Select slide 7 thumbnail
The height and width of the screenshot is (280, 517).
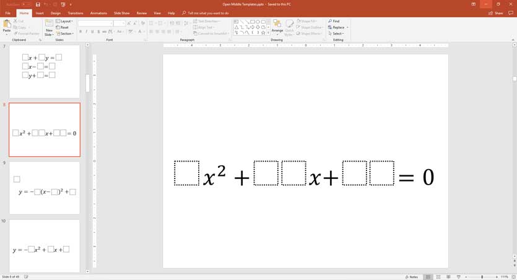pyautogui.click(x=45, y=72)
